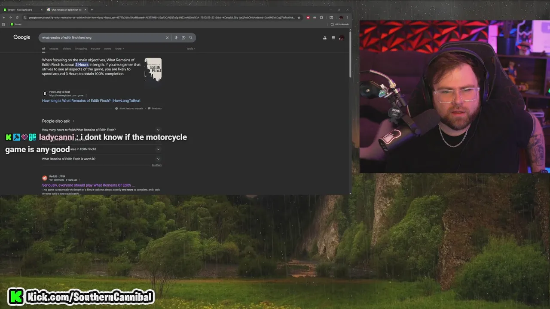The image size is (550, 309).
Task: Click the browser forward arrow
Action: [10, 18]
